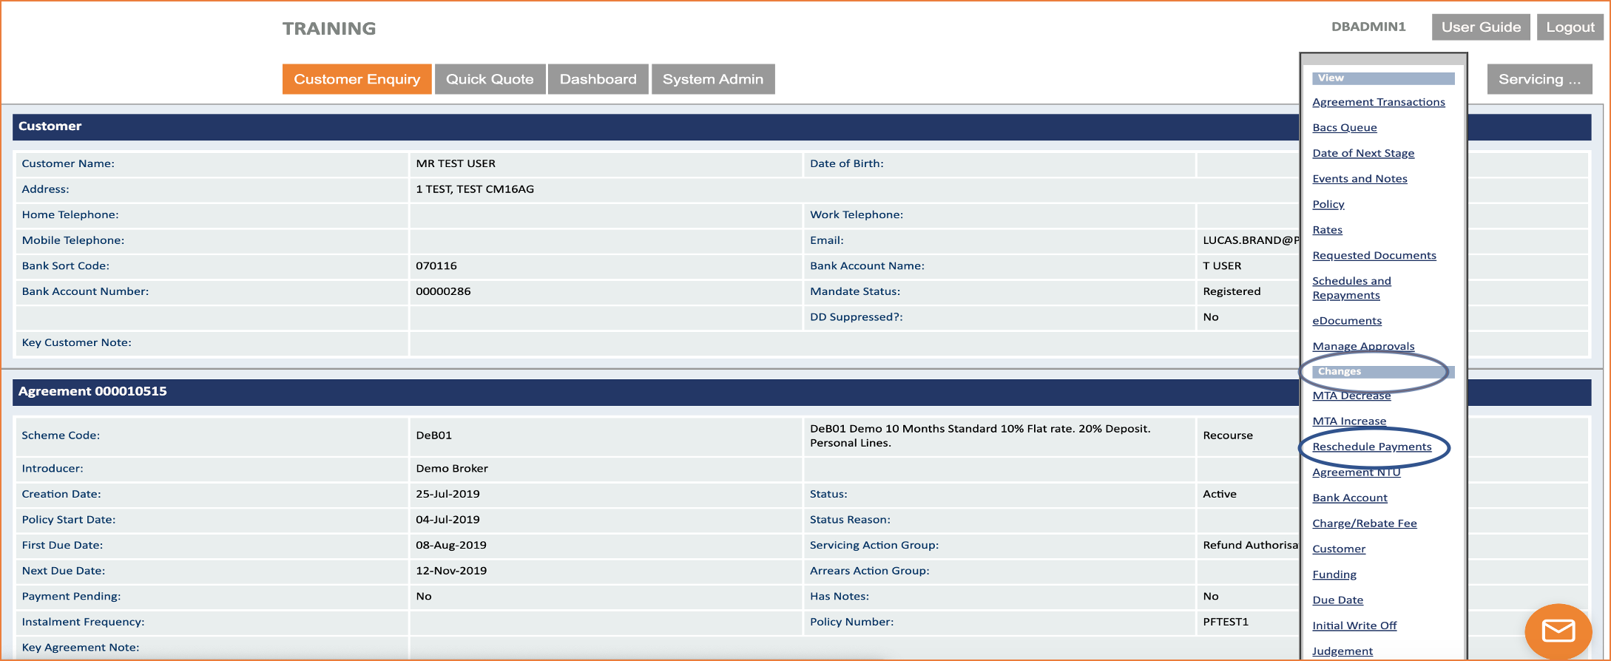Click the Active status value
The width and height of the screenshot is (1611, 661).
pyautogui.click(x=1220, y=494)
